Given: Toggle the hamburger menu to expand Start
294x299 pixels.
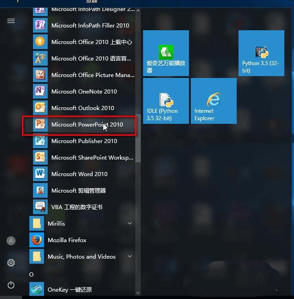Looking at the screenshot, I should pos(11,21).
